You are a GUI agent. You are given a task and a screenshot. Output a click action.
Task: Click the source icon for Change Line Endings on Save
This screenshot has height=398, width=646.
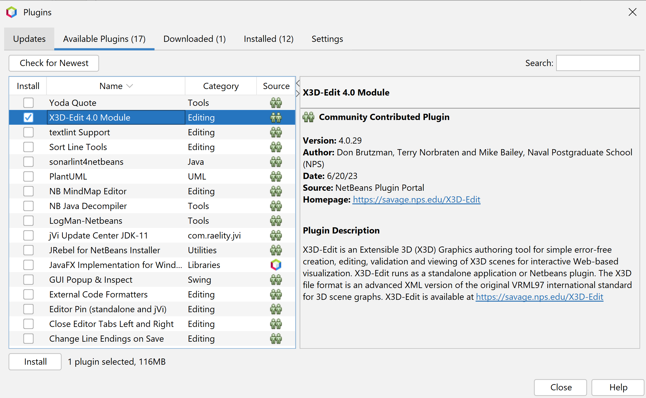click(276, 338)
